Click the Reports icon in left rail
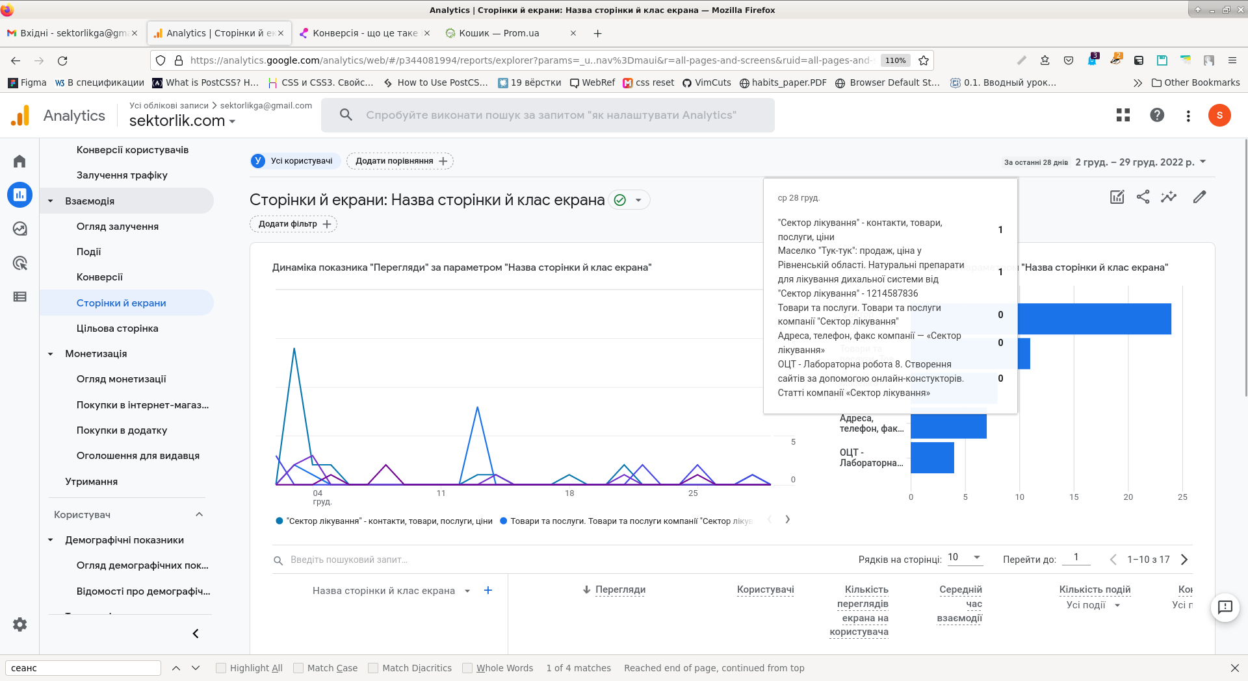 click(19, 195)
